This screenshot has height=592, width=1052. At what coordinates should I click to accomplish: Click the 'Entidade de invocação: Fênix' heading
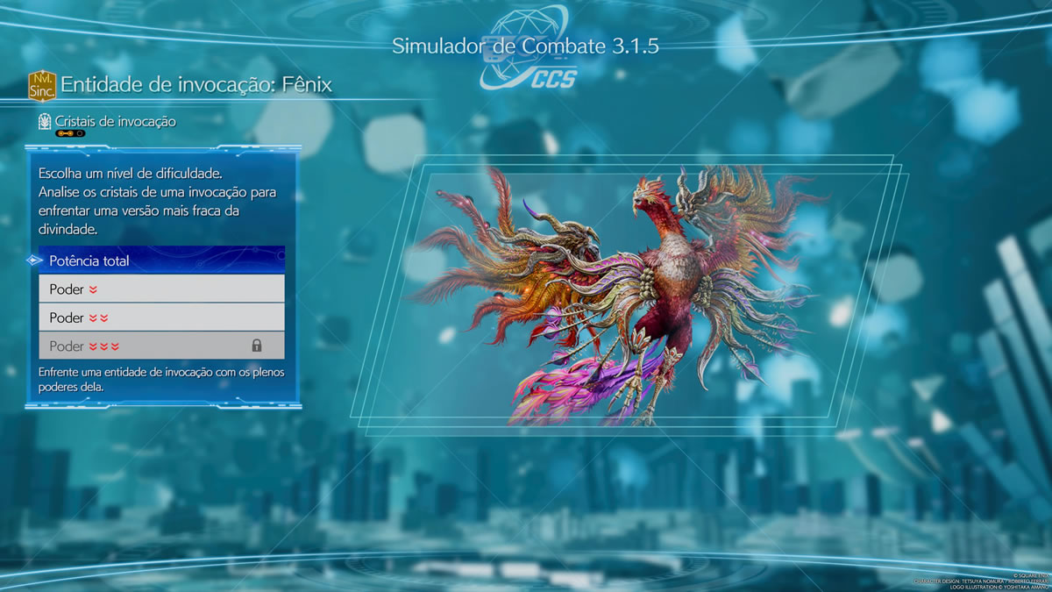pos(196,85)
